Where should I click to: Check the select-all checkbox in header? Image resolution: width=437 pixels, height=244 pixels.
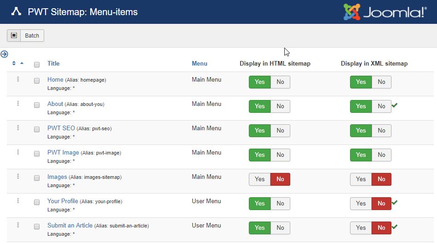coord(37,64)
